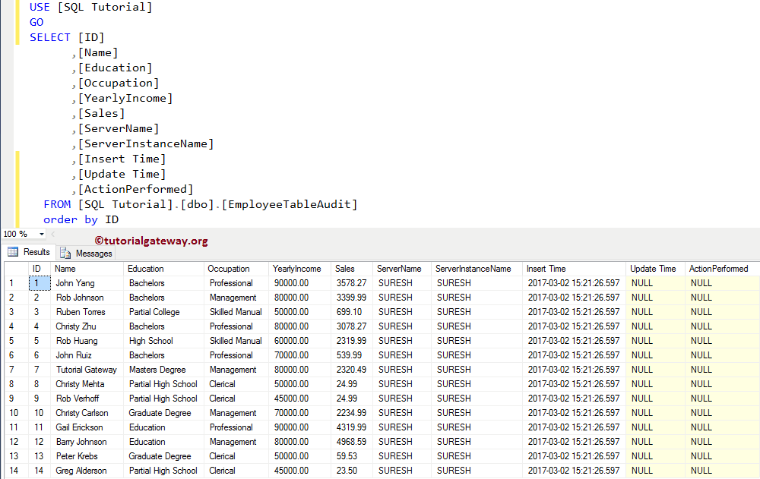Click the ActionPerformed column header
The height and width of the screenshot is (479, 760).
[719, 268]
